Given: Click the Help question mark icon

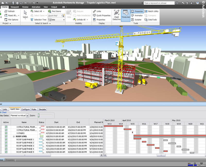Looking at the screenshot, I should tap(198, 3).
